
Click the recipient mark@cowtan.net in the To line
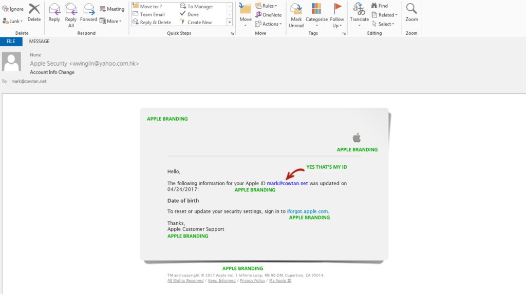pyautogui.click(x=29, y=82)
